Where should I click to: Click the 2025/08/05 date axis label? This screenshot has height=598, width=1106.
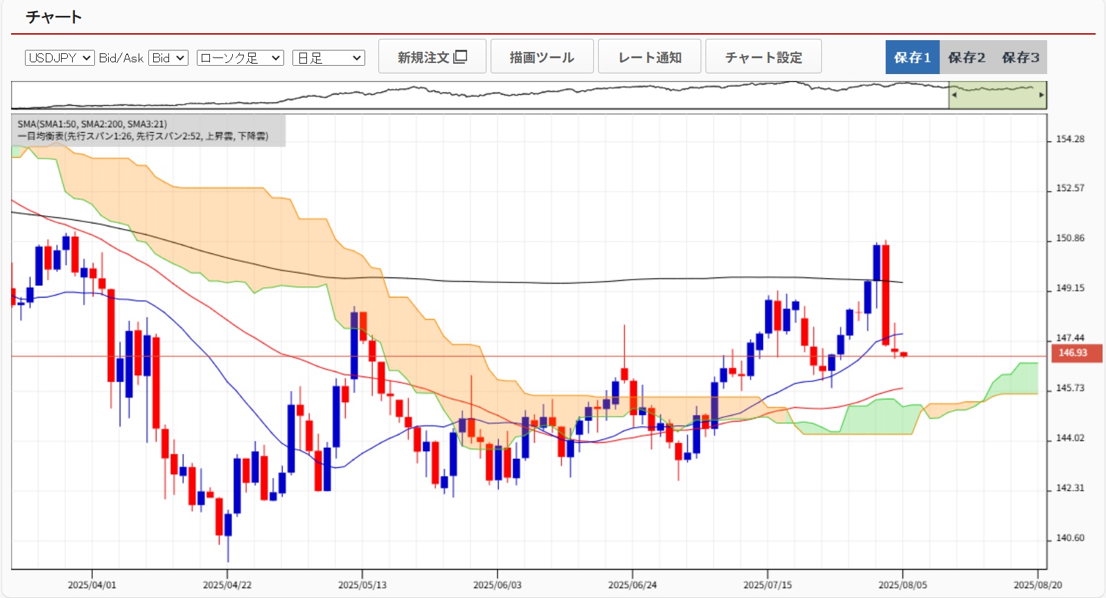903,585
